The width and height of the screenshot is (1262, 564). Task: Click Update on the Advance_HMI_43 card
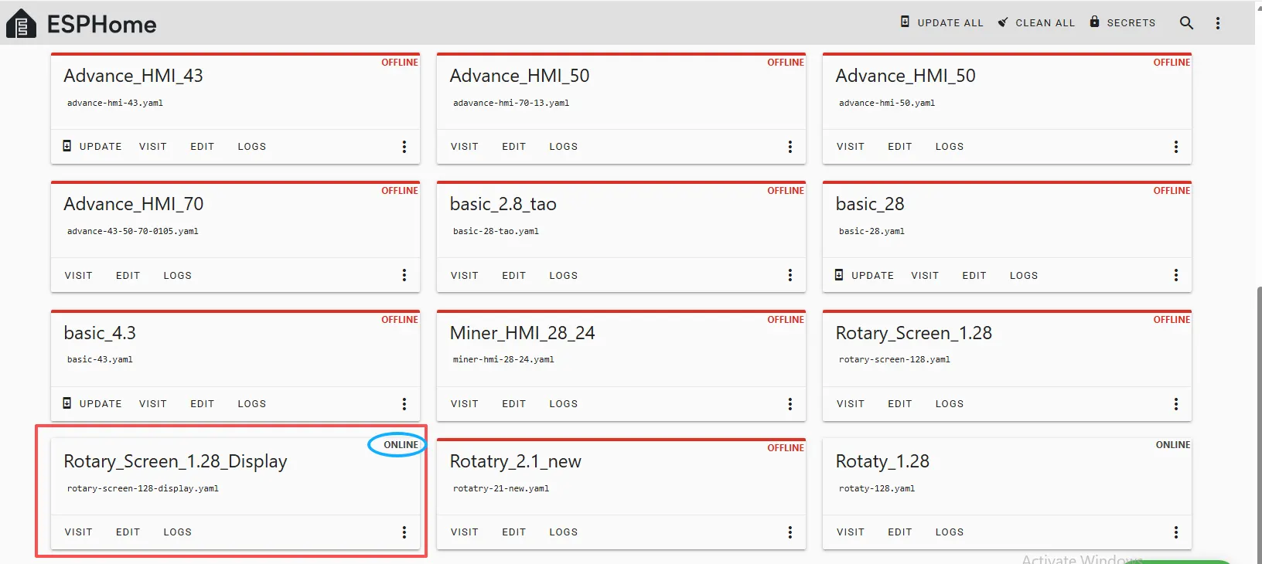[92, 147]
